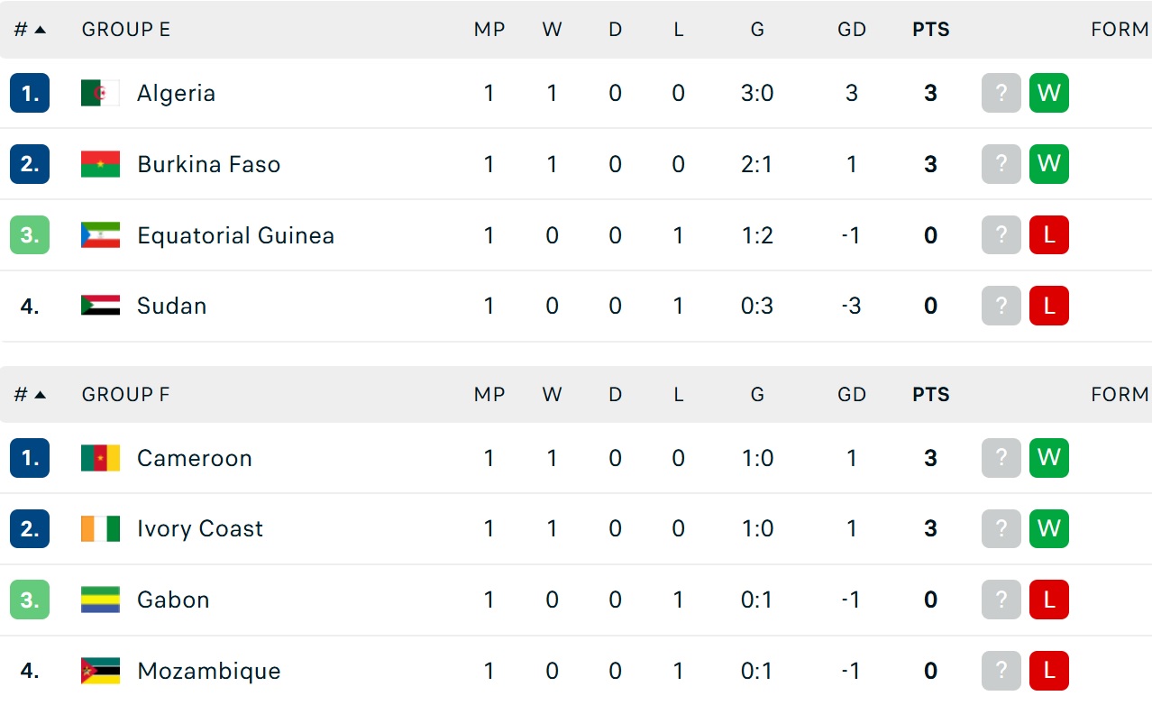This screenshot has width=1152, height=705.
Task: Click the Ivory Coast flag icon
Action: coord(100,528)
